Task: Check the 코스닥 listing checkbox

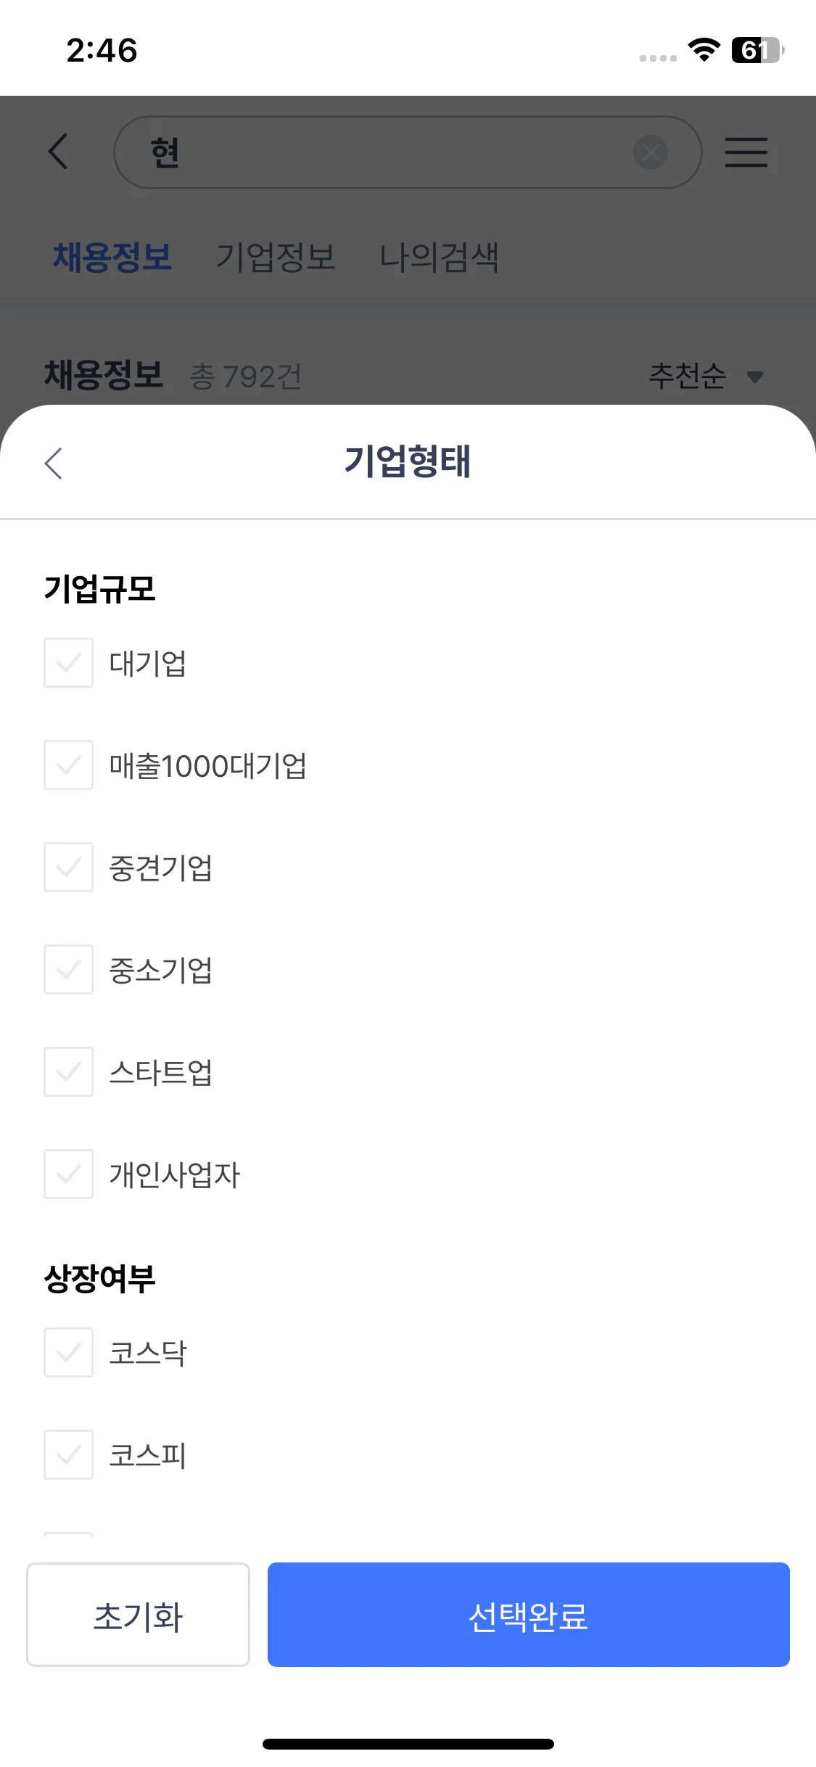Action: tap(69, 1353)
